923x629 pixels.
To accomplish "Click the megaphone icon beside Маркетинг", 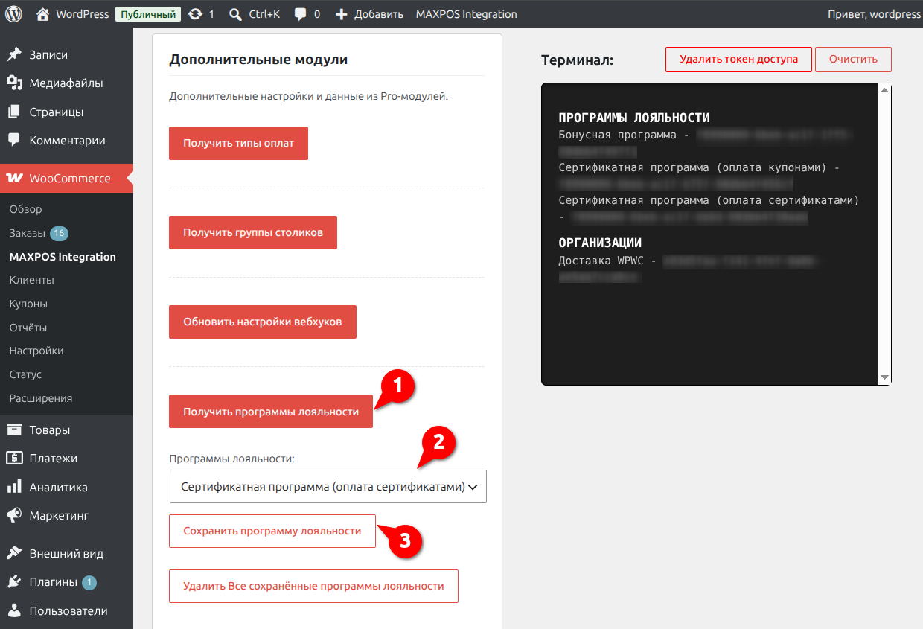I will tap(14, 515).
